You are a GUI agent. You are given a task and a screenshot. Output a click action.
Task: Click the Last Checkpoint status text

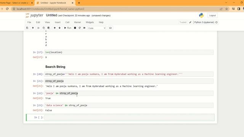click(x=74, y=16)
